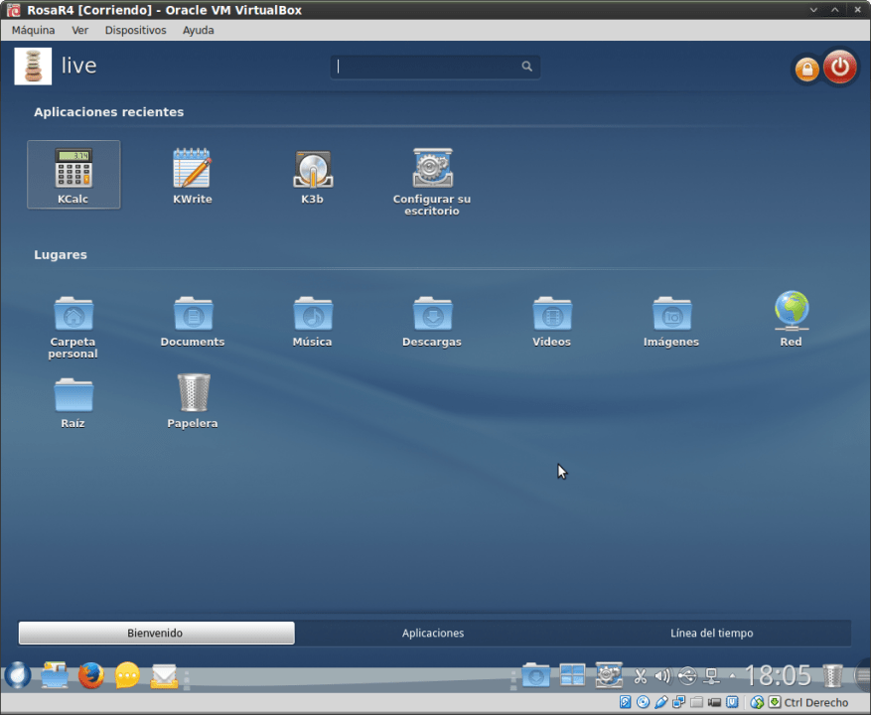
Task: Switch to the Línea del tiempo tab
Action: (x=711, y=633)
